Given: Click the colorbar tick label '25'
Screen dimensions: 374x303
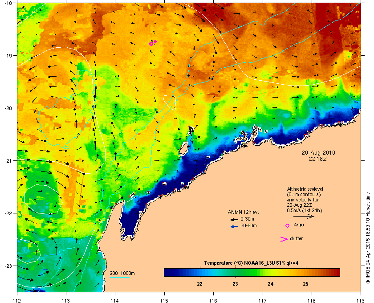Looking at the screenshot, I should (x=305, y=284).
